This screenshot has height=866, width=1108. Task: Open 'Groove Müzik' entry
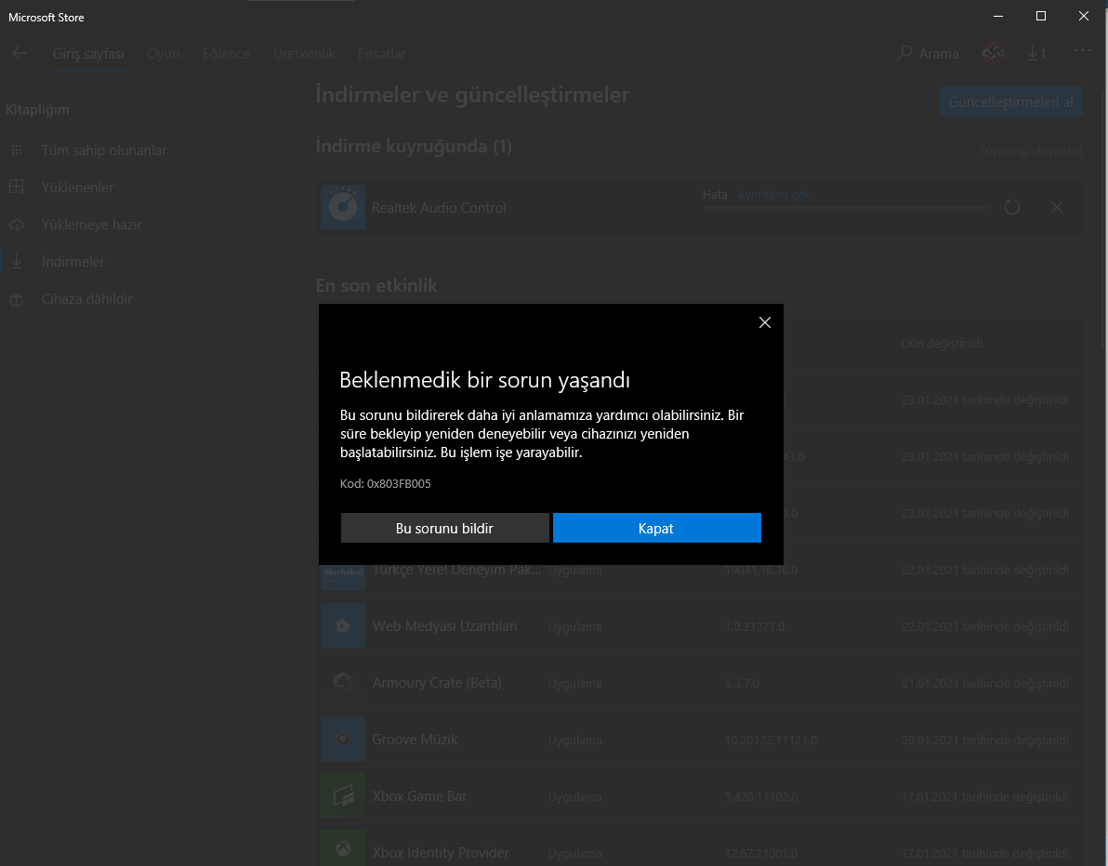coord(415,740)
